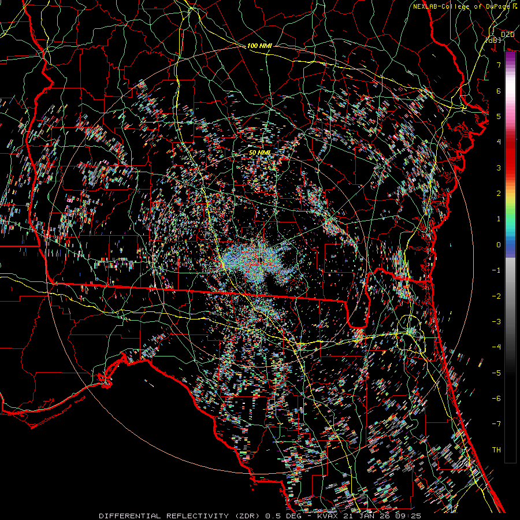Select the positive 3 dB scale label
520x520 pixels.
tap(499, 168)
